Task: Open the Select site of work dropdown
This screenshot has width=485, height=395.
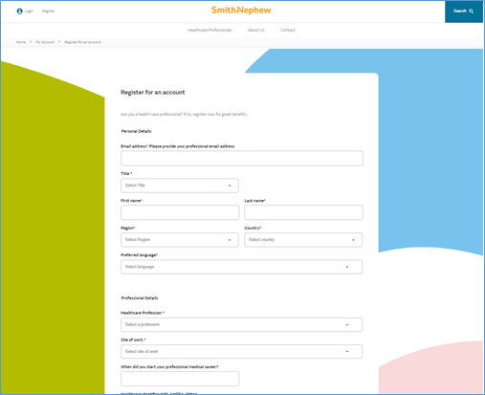Action: click(x=241, y=351)
